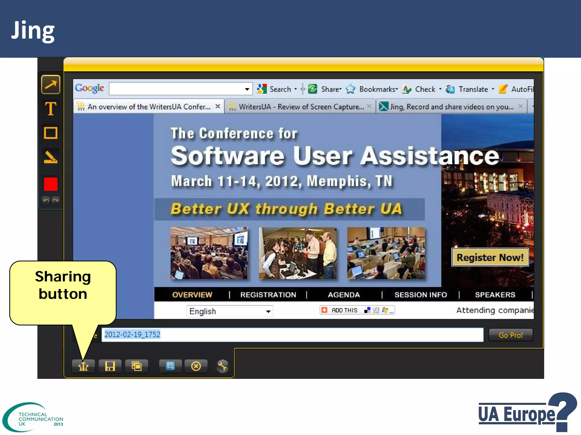Click the conference audience photo thumbnail
Image resolution: width=581 pixels, height=435 pixels.
209,253
